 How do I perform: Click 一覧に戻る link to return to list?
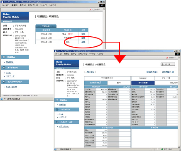click(x=90, y=72)
